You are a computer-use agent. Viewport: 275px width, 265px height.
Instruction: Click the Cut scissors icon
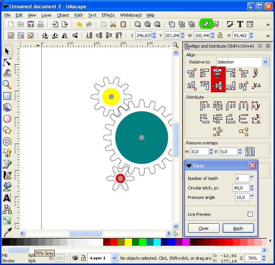point(113,24)
